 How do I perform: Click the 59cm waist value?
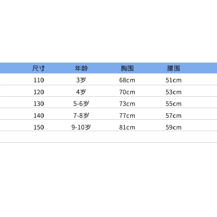pos(174,127)
